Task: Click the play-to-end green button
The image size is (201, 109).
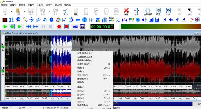Action: coord(20,27)
